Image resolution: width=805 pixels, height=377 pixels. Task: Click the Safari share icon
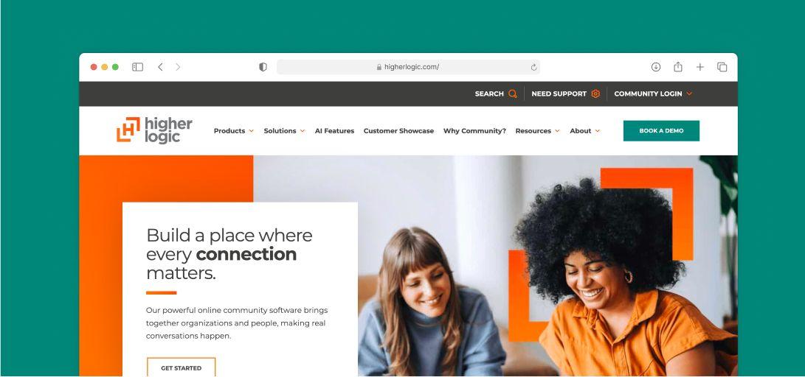tap(677, 66)
